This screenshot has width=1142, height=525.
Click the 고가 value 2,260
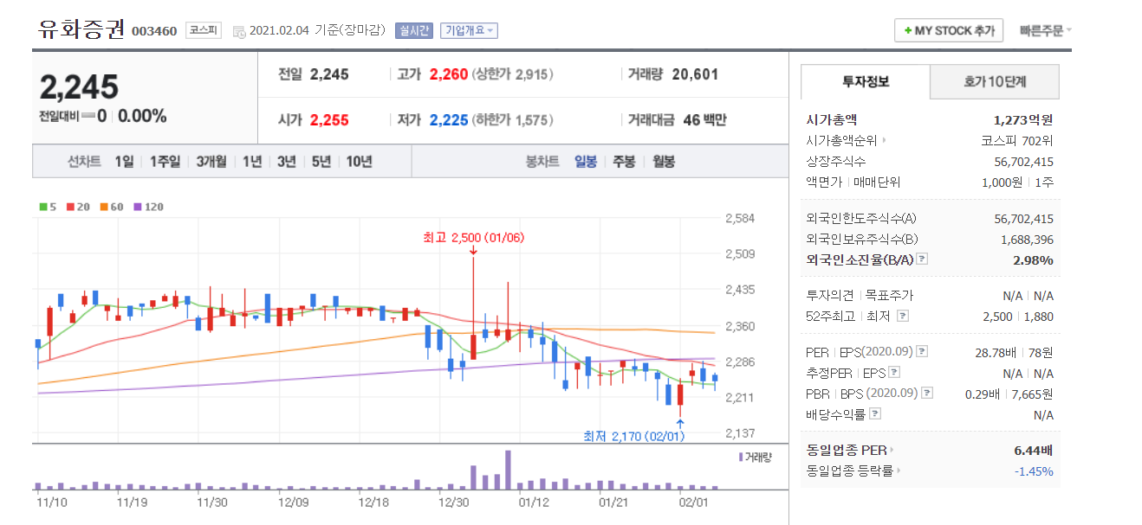coord(450,74)
